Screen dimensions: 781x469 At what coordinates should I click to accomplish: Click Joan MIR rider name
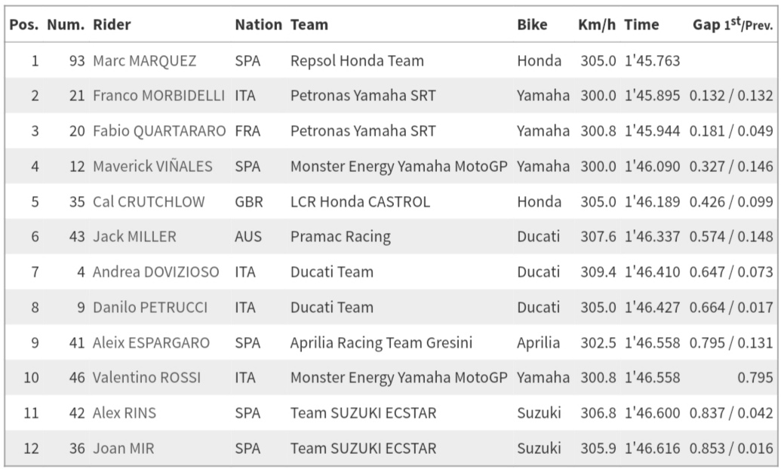123,449
